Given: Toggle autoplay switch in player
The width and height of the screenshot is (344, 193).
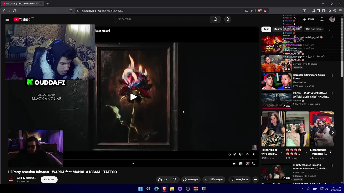Looking at the screenshot, I should (234, 164).
